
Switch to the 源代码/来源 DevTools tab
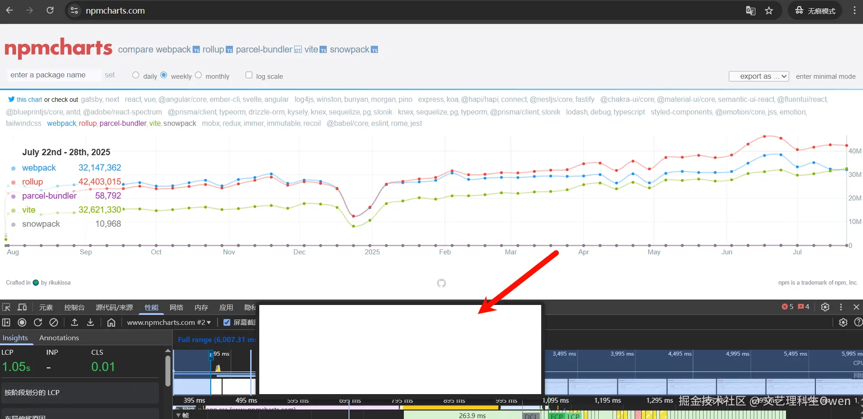[x=114, y=307]
